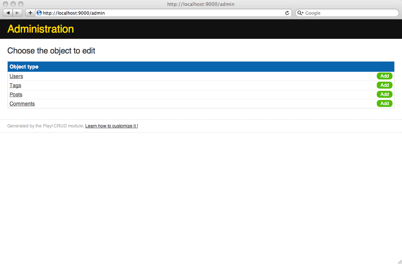Click the window resize grip in corner
402x264 pixels.
[399, 261]
